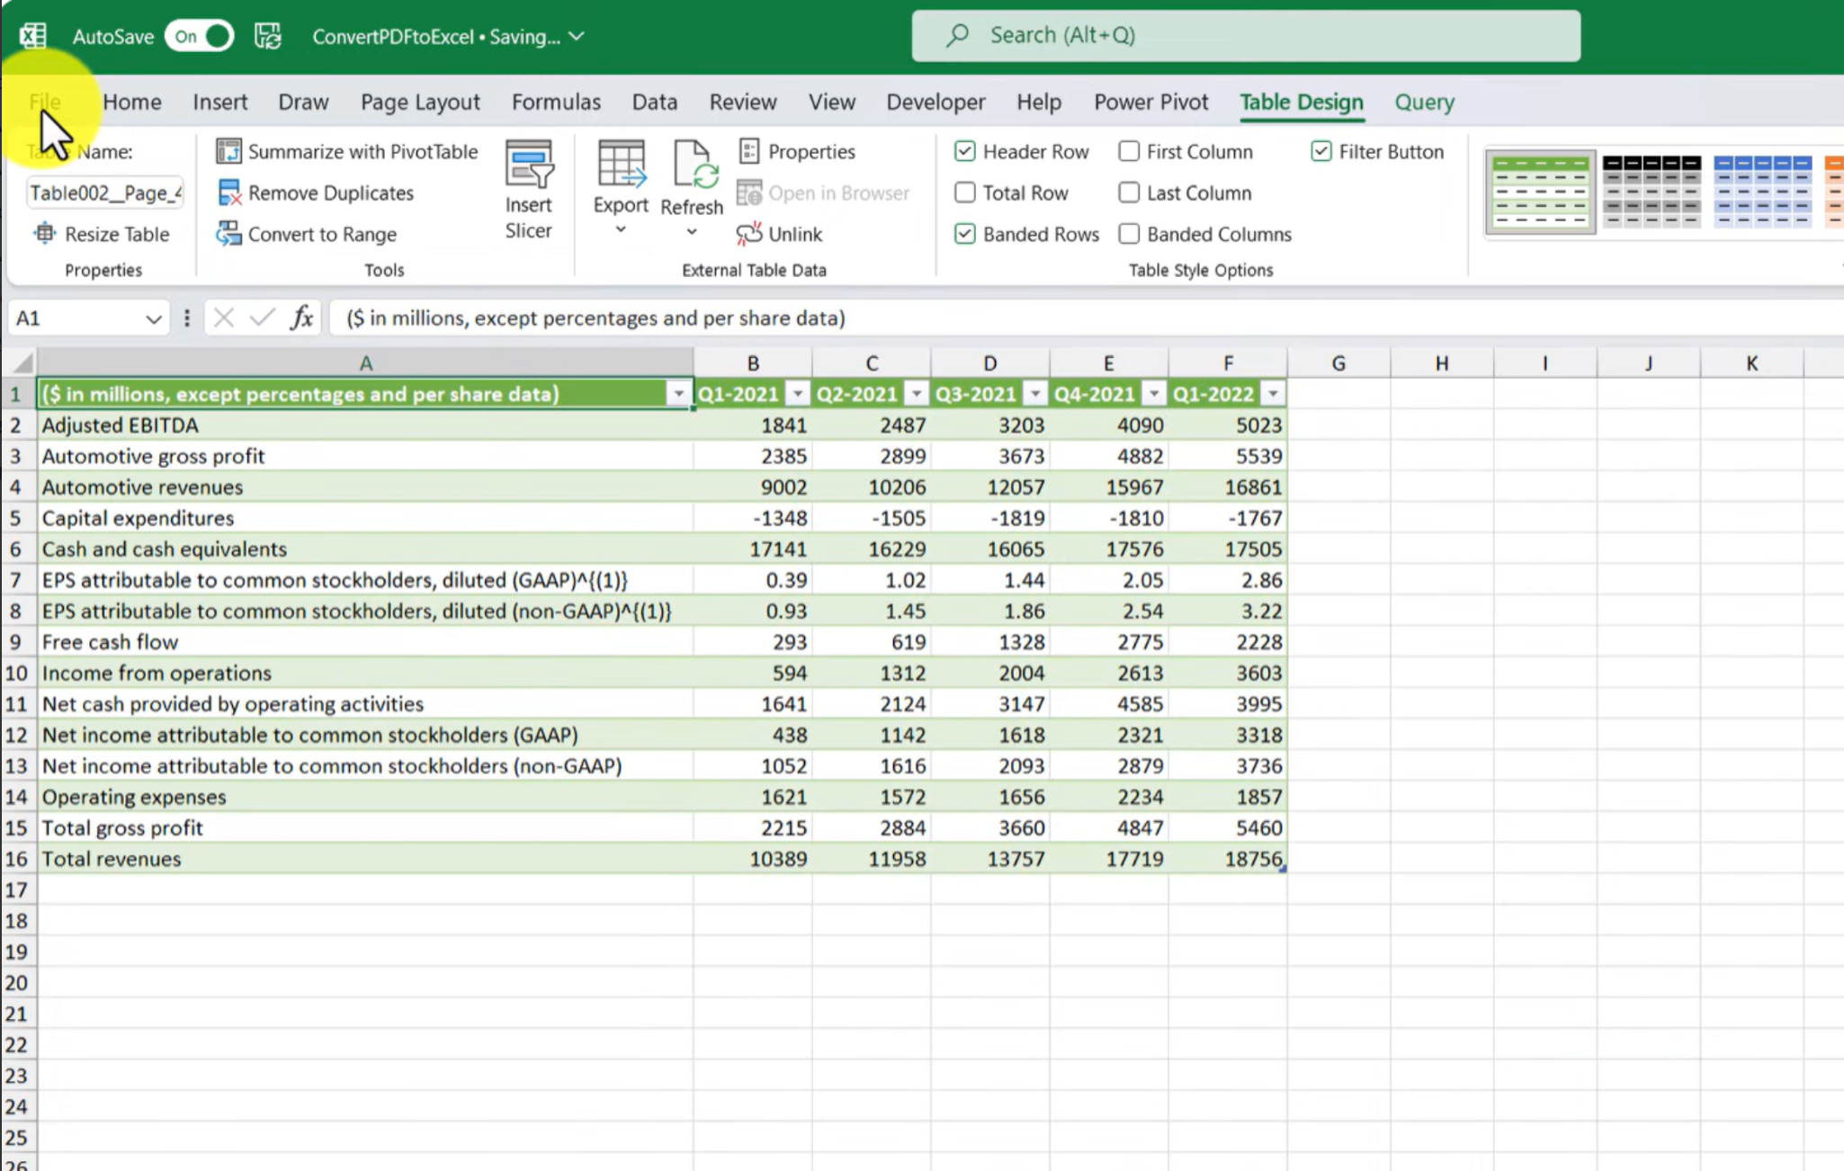Click the Convert to Range button label

(x=322, y=234)
